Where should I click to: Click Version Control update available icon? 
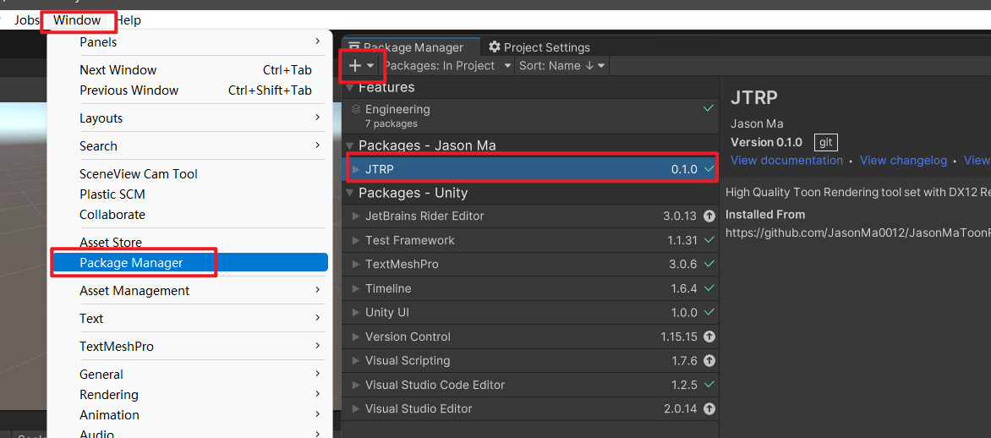point(709,337)
